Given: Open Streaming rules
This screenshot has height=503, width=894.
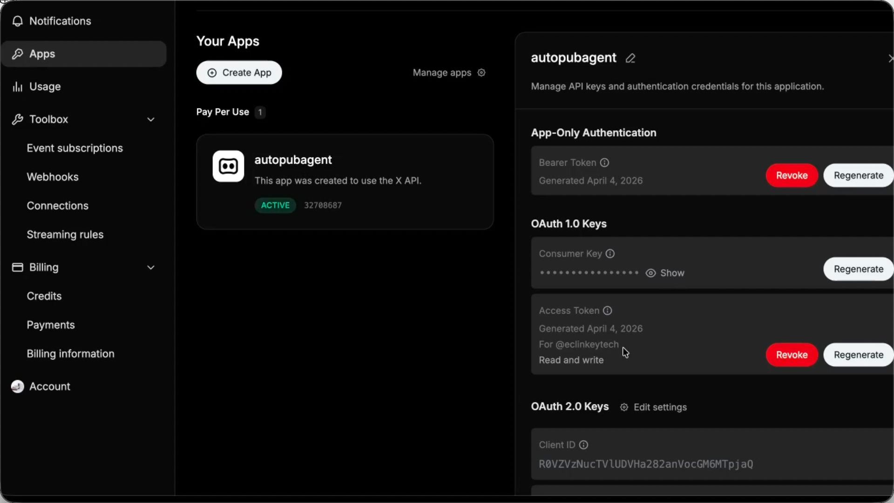Looking at the screenshot, I should [65, 235].
